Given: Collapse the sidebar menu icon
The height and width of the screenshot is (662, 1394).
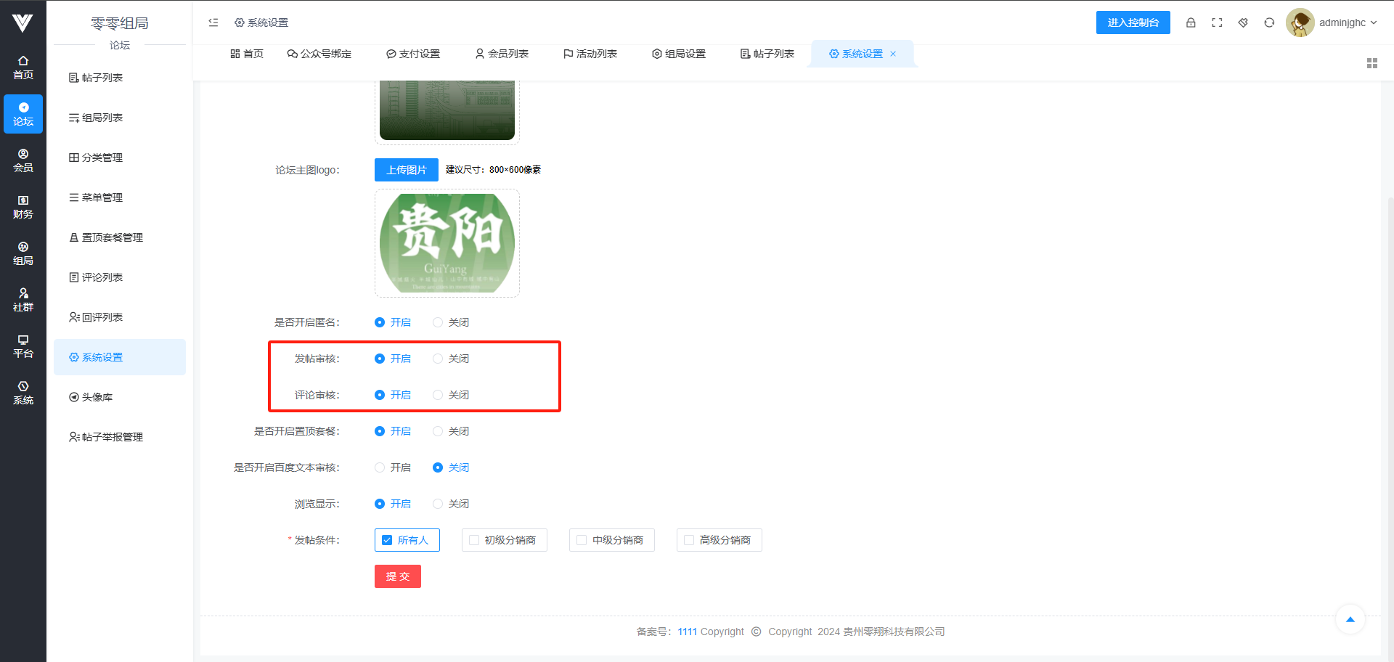Looking at the screenshot, I should tap(213, 23).
